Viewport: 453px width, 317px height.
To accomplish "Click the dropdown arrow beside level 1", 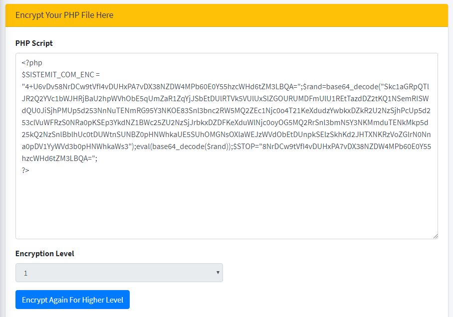I will tap(218, 273).
